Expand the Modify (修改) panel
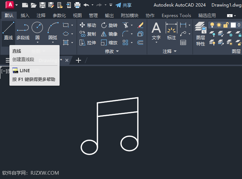 (x=112, y=51)
